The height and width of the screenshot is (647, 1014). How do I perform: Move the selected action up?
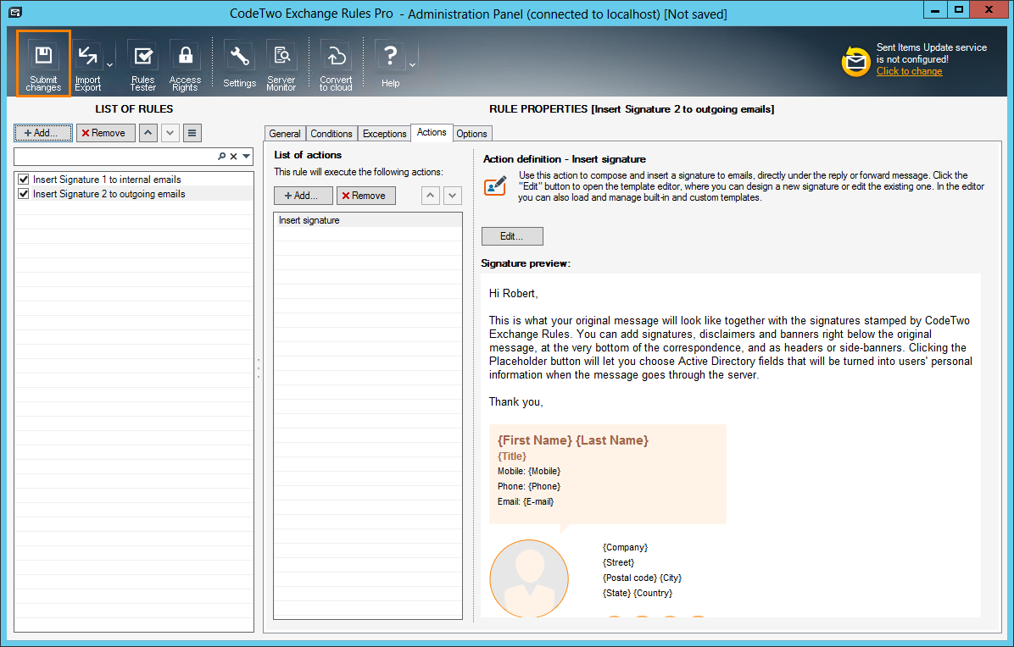pos(431,196)
